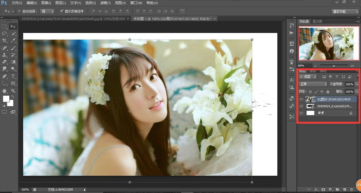Open the 图层(L) menu

click(61, 3)
